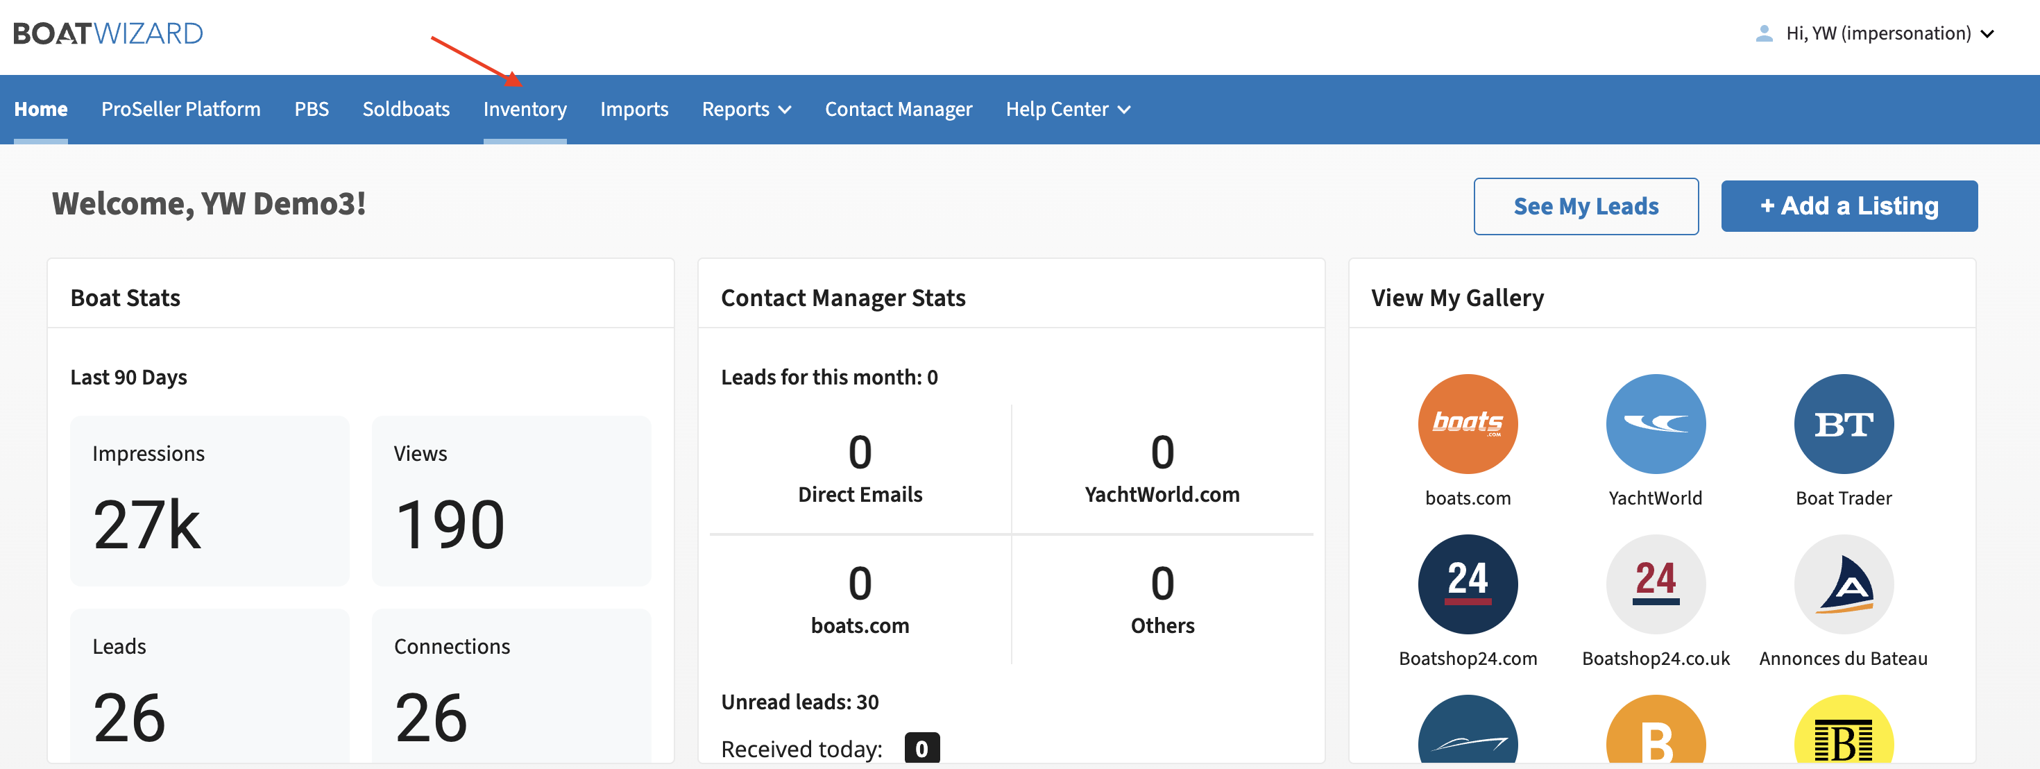
Task: Open the Inventory tab
Action: [525, 109]
